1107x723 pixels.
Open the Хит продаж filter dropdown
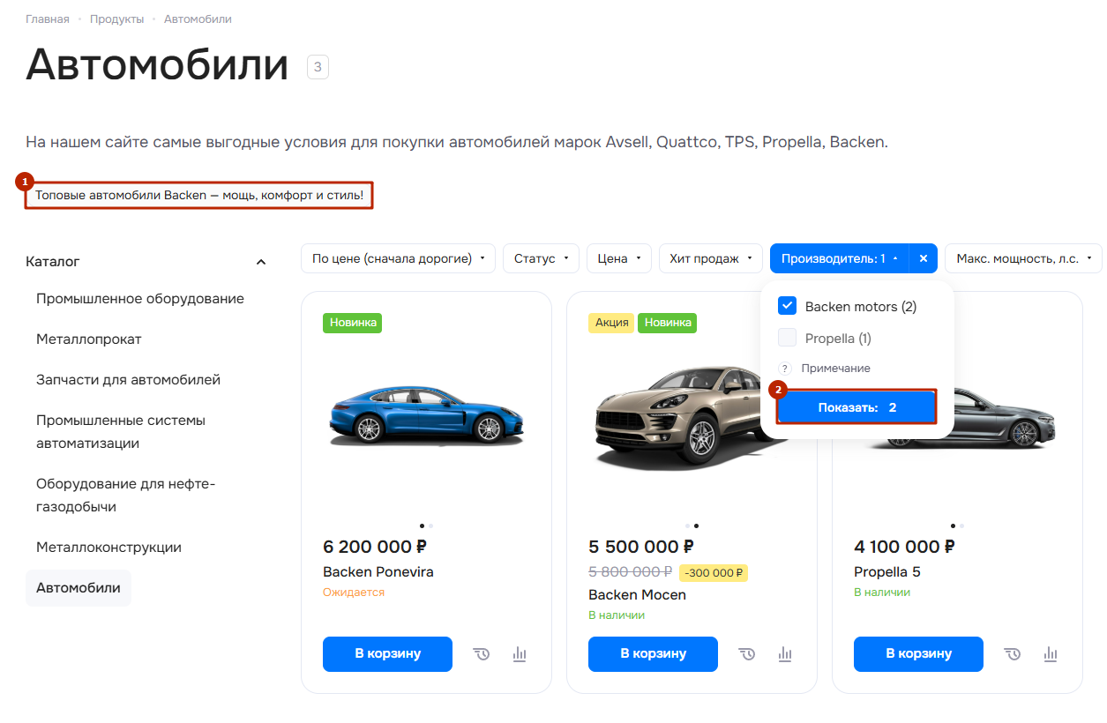(x=710, y=258)
